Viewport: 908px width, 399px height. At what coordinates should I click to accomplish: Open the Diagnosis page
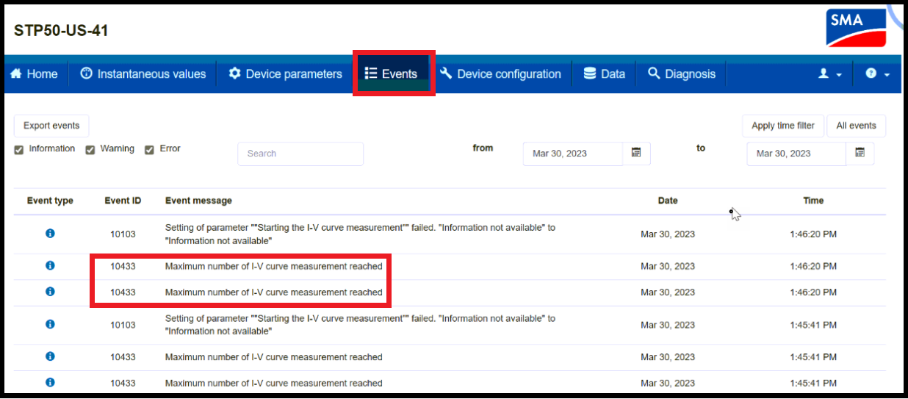(x=681, y=73)
